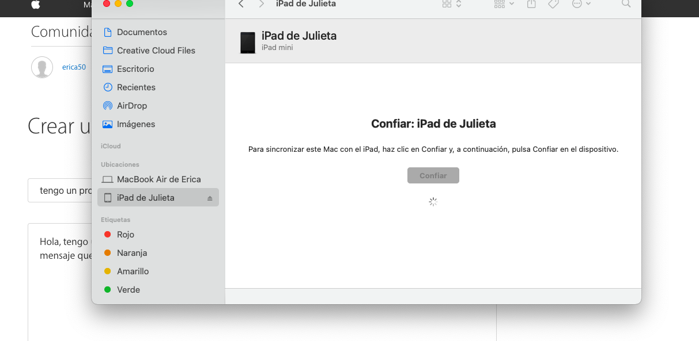Click the Imágenes picture icon
699x341 pixels.
107,124
